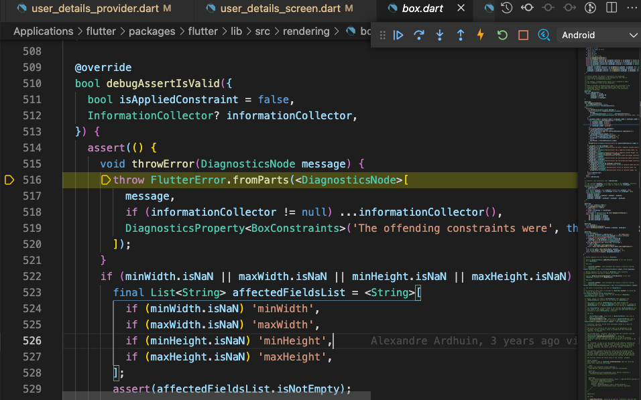Close the box.dart tab
Viewport: 641px width, 400px height.
(x=461, y=8)
